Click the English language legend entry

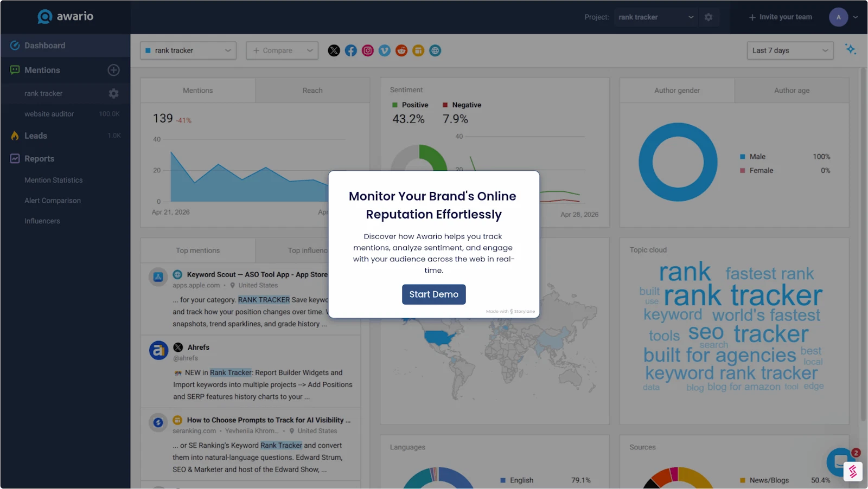pos(517,480)
